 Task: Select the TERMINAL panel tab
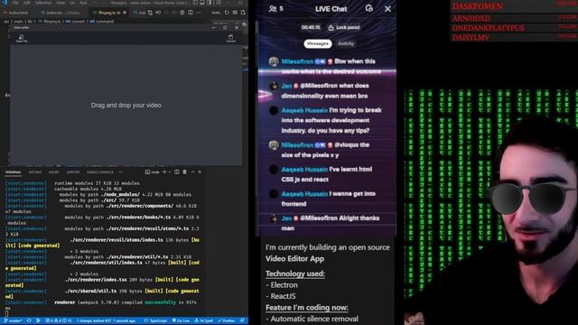(x=13, y=172)
